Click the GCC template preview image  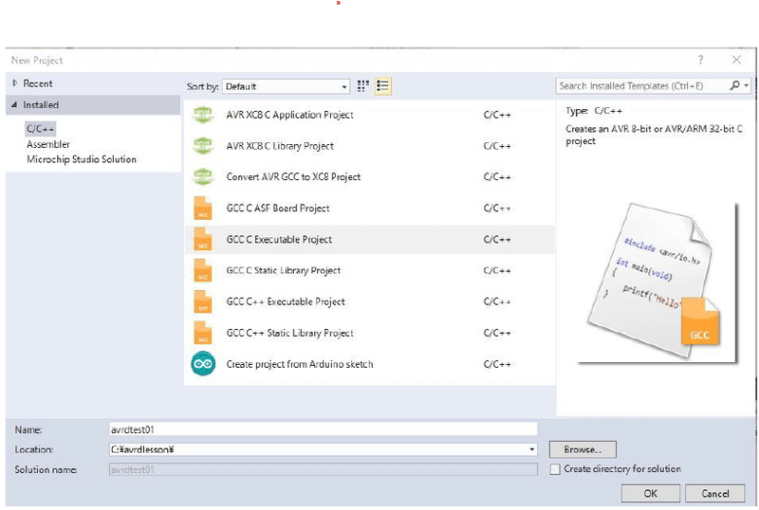click(657, 283)
